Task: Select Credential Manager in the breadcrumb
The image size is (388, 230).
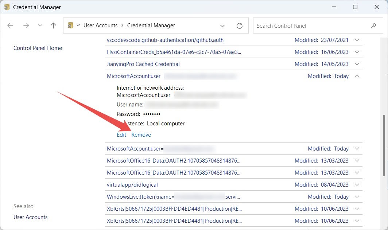Action: (x=151, y=26)
